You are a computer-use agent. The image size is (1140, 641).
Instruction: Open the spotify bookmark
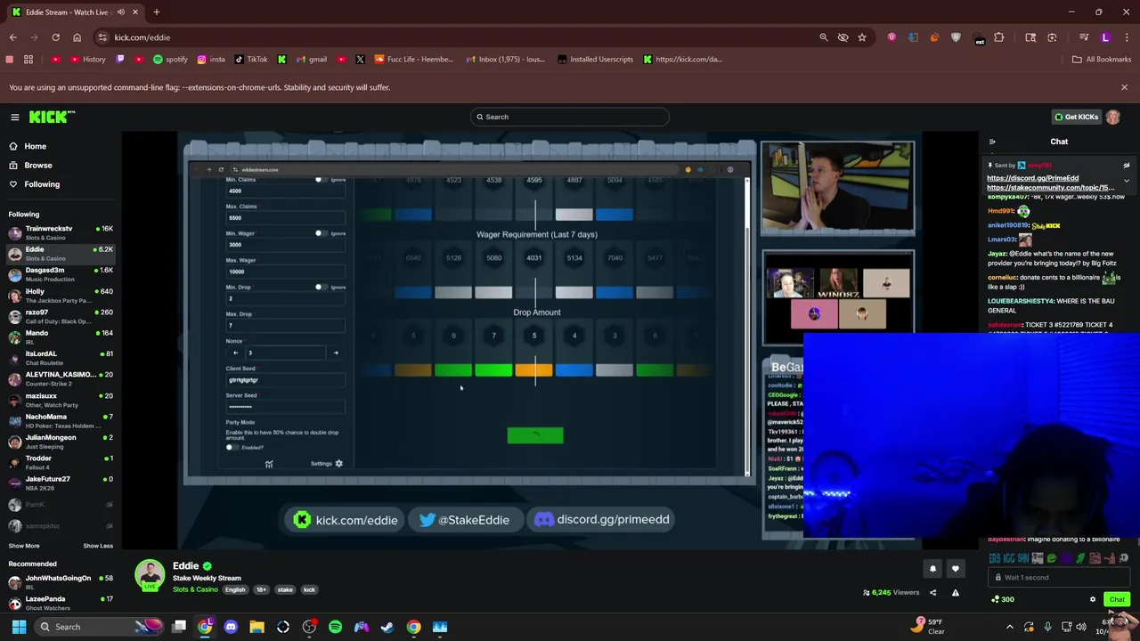tap(170, 60)
